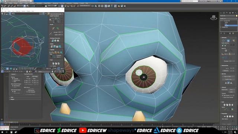
Task: Select the Select and Link tool
Action: tap(9, 6)
